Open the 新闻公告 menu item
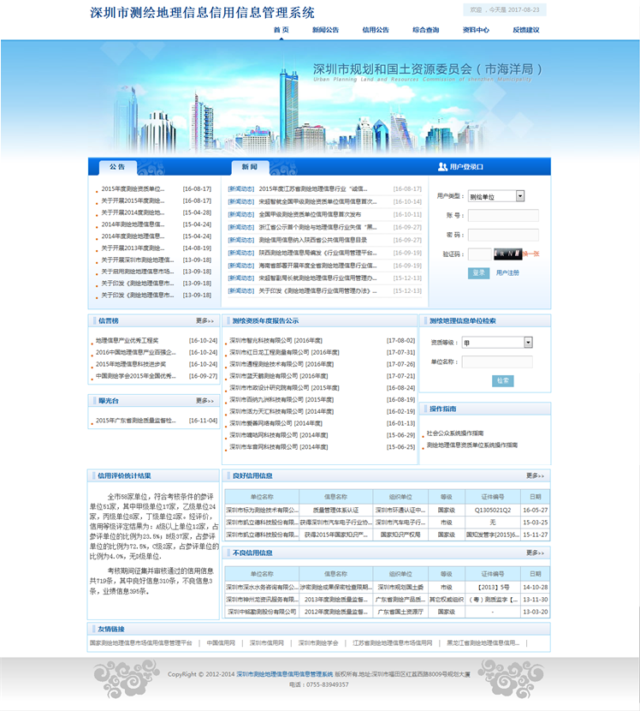 point(326,30)
